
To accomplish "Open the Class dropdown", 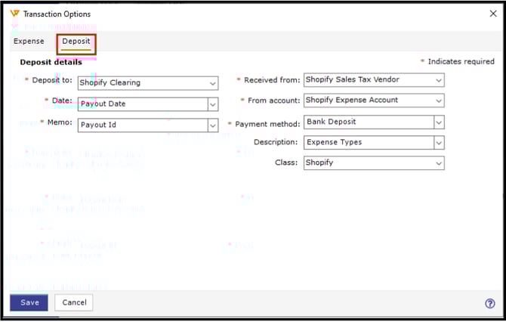I will click(x=374, y=163).
